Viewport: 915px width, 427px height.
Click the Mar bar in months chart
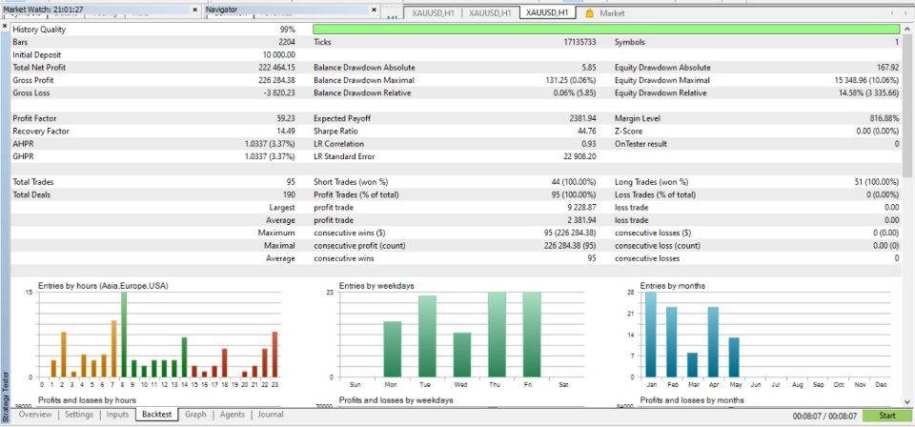[692, 365]
